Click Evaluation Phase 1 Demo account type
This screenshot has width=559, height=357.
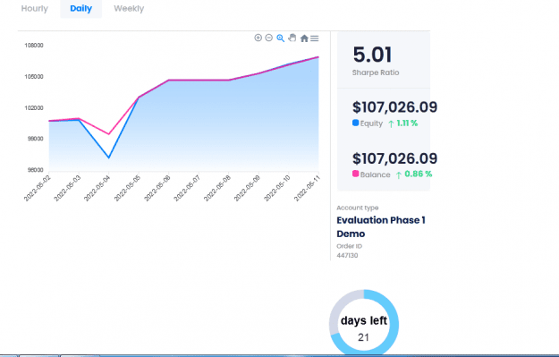click(x=381, y=227)
